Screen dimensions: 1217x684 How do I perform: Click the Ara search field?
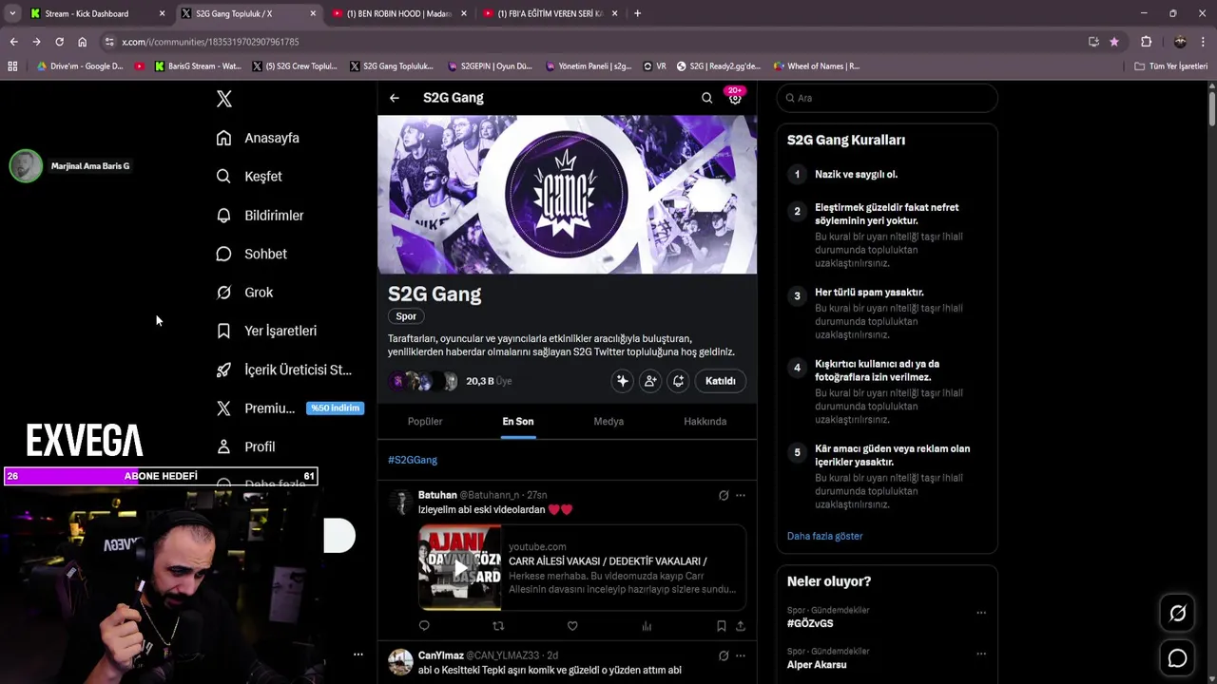(x=887, y=98)
